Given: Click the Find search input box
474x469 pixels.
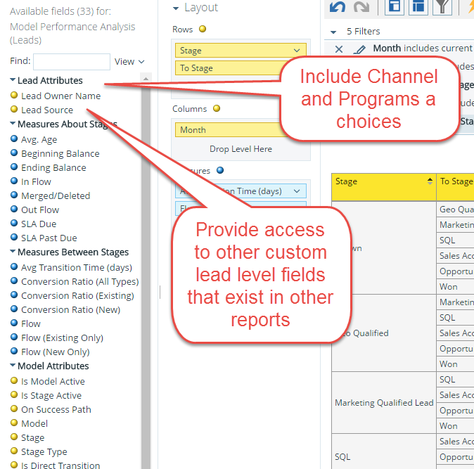Looking at the screenshot, I should tap(72, 62).
